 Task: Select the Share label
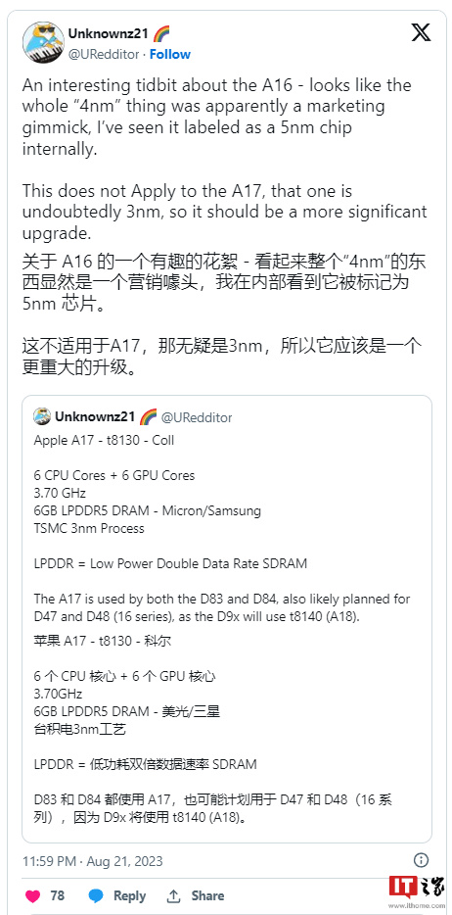207,895
